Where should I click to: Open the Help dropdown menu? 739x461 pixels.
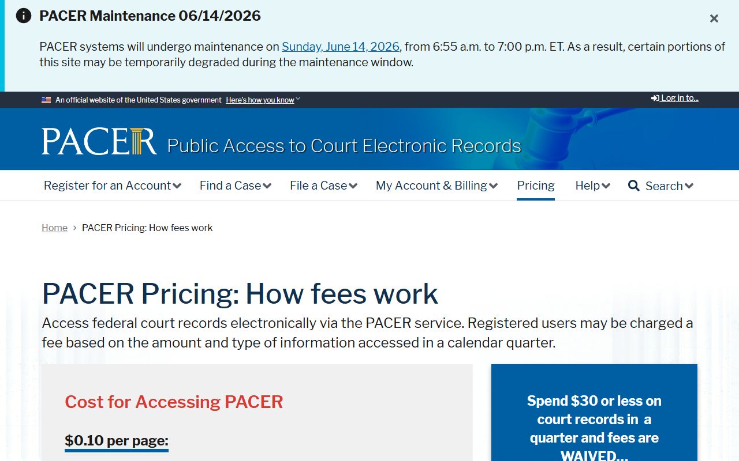pos(592,186)
